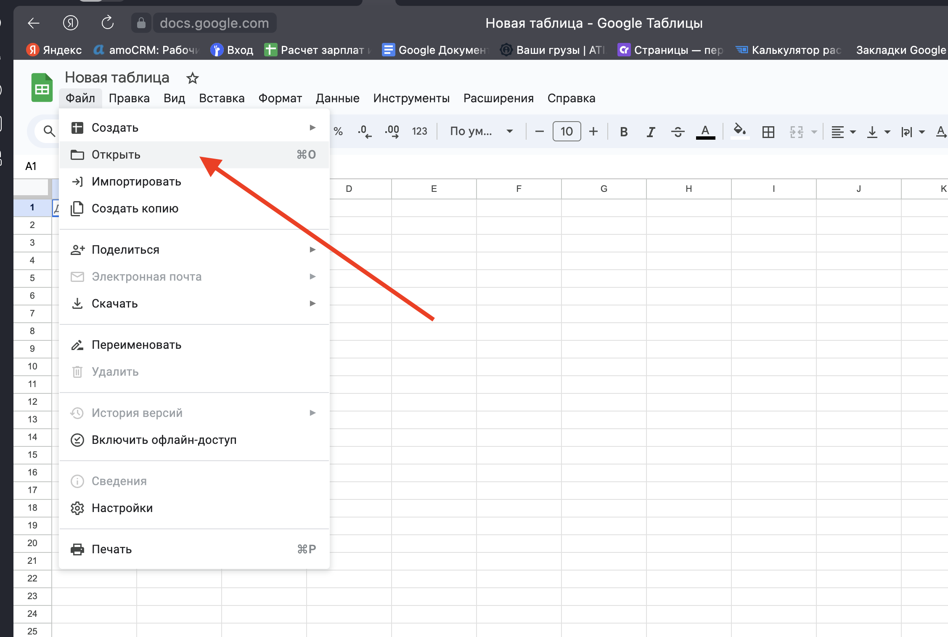Open the horizontal align dropdown
Image resolution: width=948 pixels, height=637 pixels.
[x=843, y=132]
